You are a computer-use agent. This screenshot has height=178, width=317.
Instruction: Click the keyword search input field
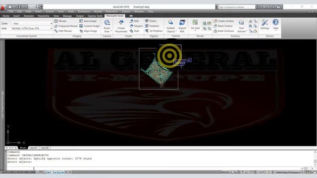pos(237,7)
